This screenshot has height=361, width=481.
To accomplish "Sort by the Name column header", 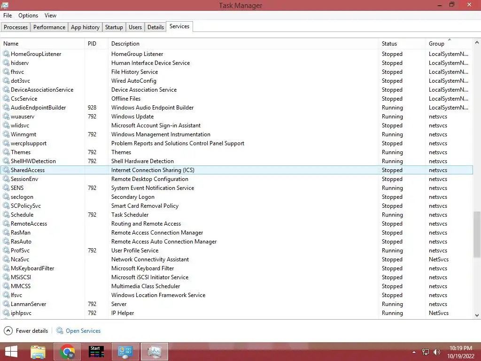I will 43,44.
